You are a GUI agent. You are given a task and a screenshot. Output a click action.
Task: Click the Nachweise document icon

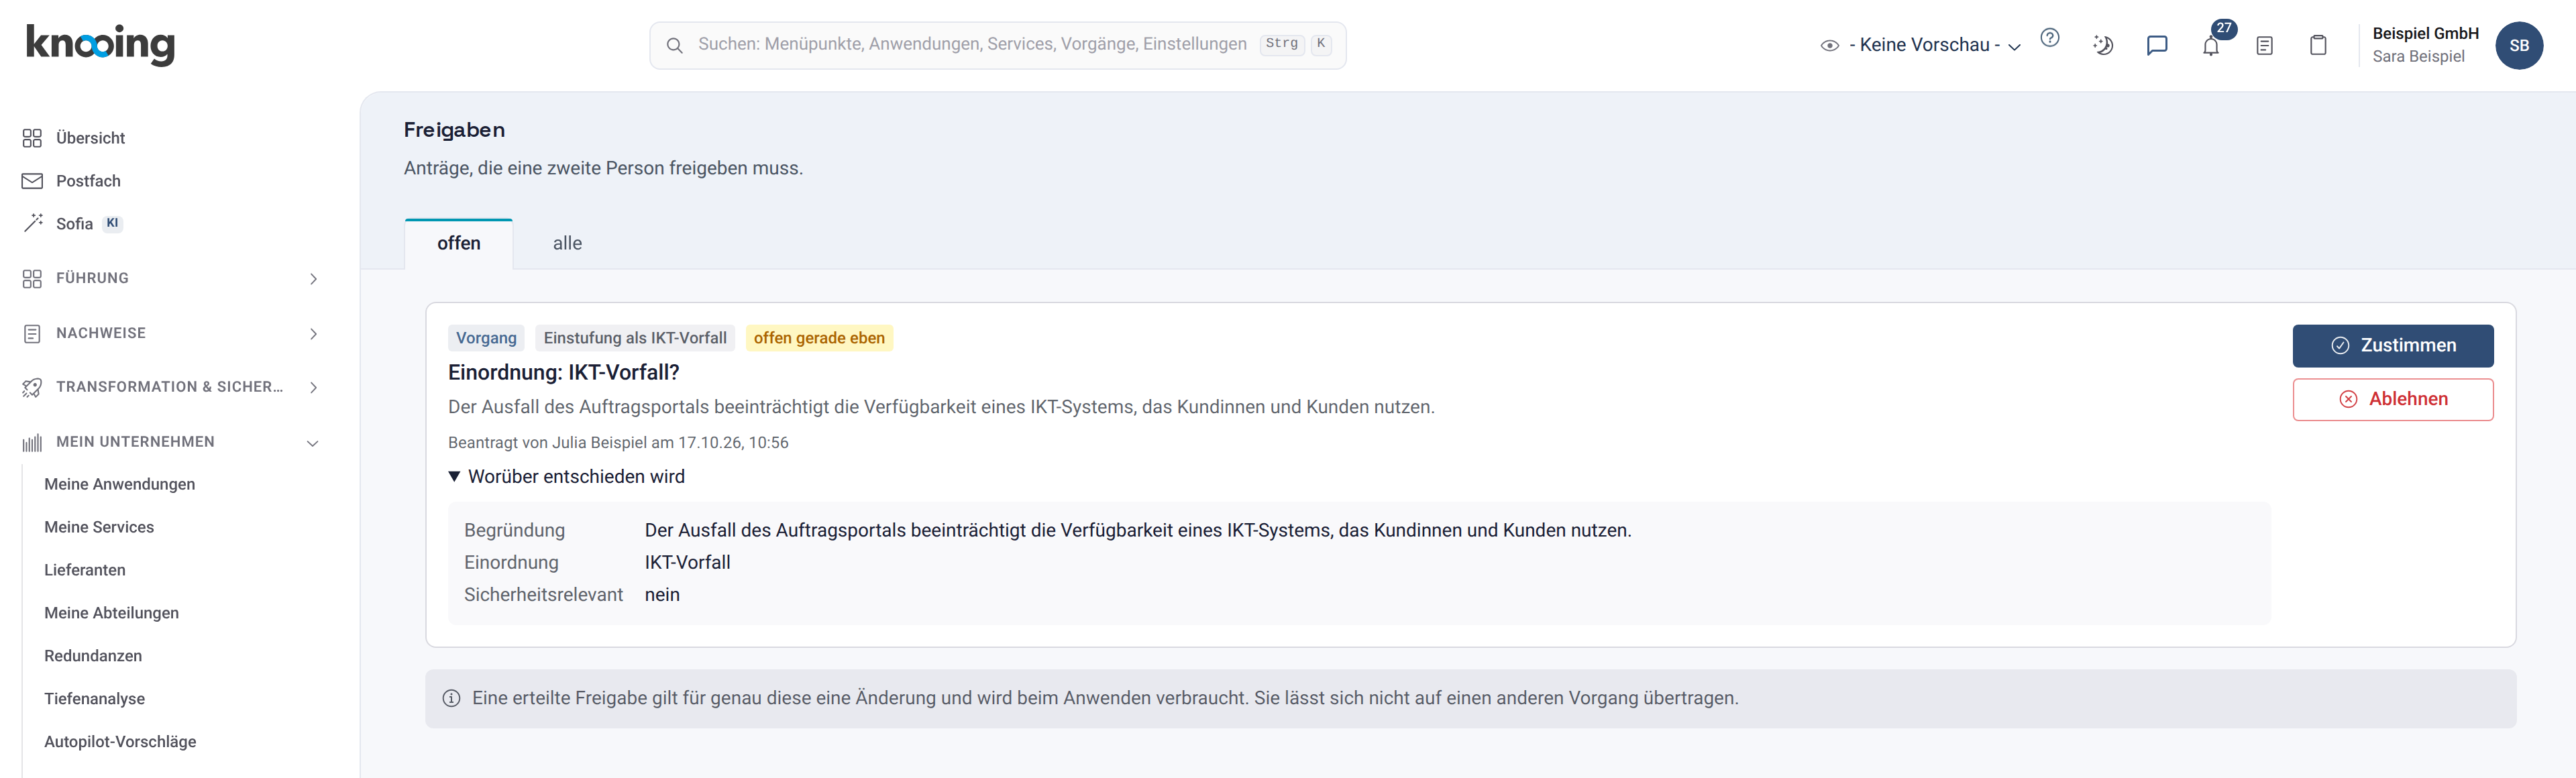(x=32, y=333)
